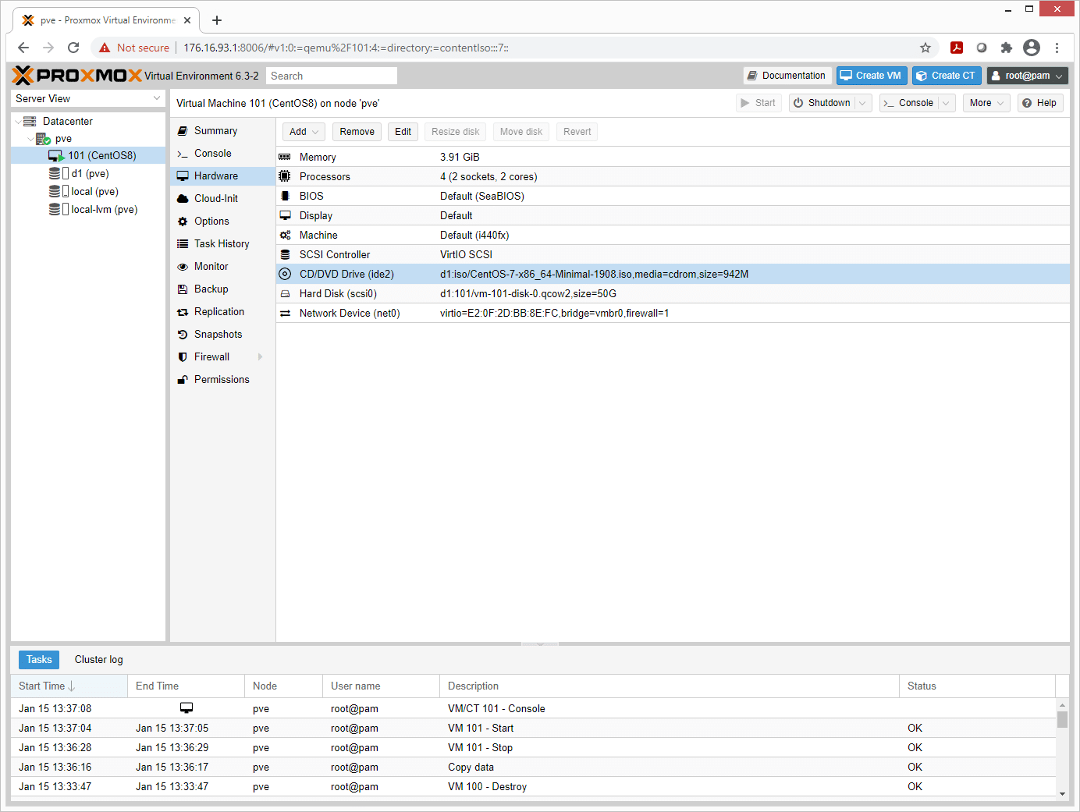This screenshot has height=812, width=1080.
Task: Reload the browser page
Action: coord(73,48)
